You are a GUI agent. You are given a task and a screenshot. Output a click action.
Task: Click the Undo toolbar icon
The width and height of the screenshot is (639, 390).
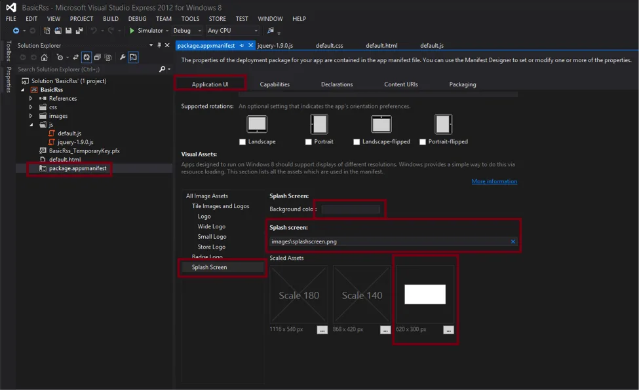coord(94,31)
